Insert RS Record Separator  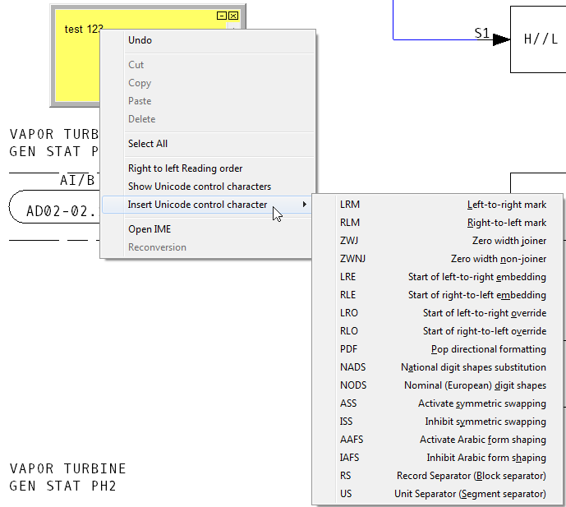pyautogui.click(x=438, y=475)
